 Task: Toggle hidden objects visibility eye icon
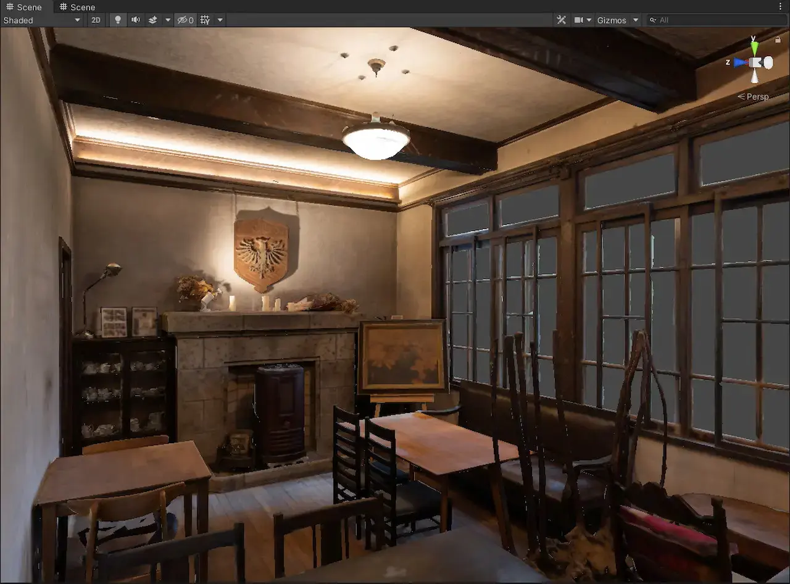(185, 20)
